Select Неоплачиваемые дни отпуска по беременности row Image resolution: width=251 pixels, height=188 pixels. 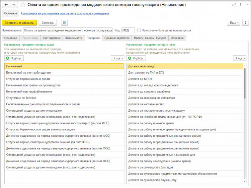point(64,104)
